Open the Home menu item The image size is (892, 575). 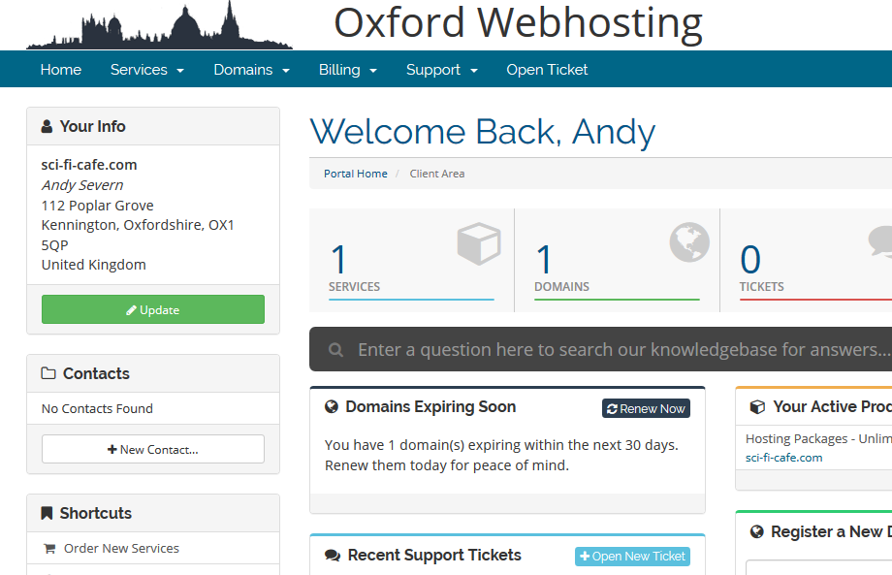61,70
